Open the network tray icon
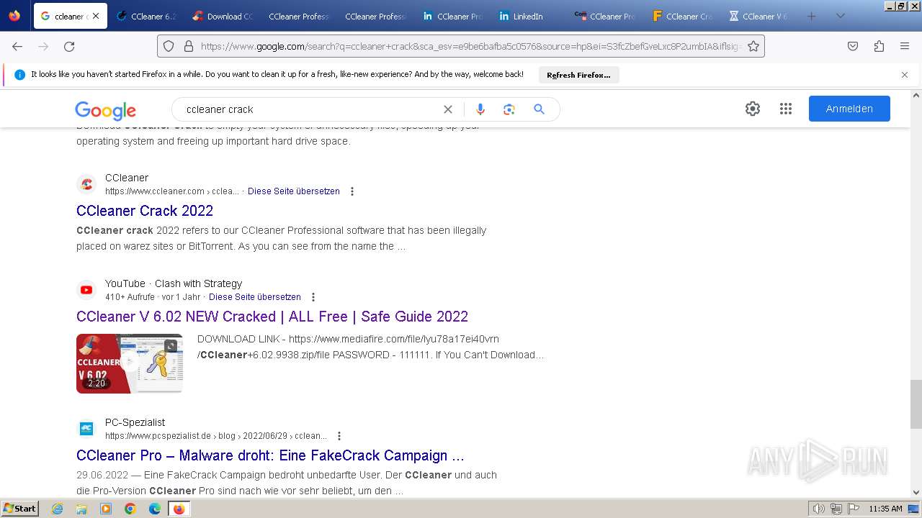The height and width of the screenshot is (518, 922). (836, 509)
